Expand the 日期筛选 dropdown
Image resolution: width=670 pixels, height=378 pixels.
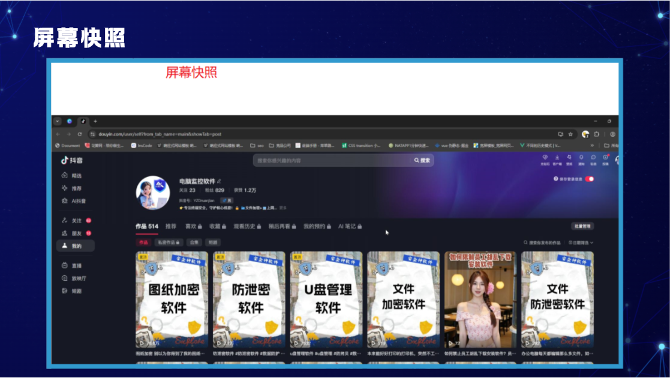tap(581, 243)
